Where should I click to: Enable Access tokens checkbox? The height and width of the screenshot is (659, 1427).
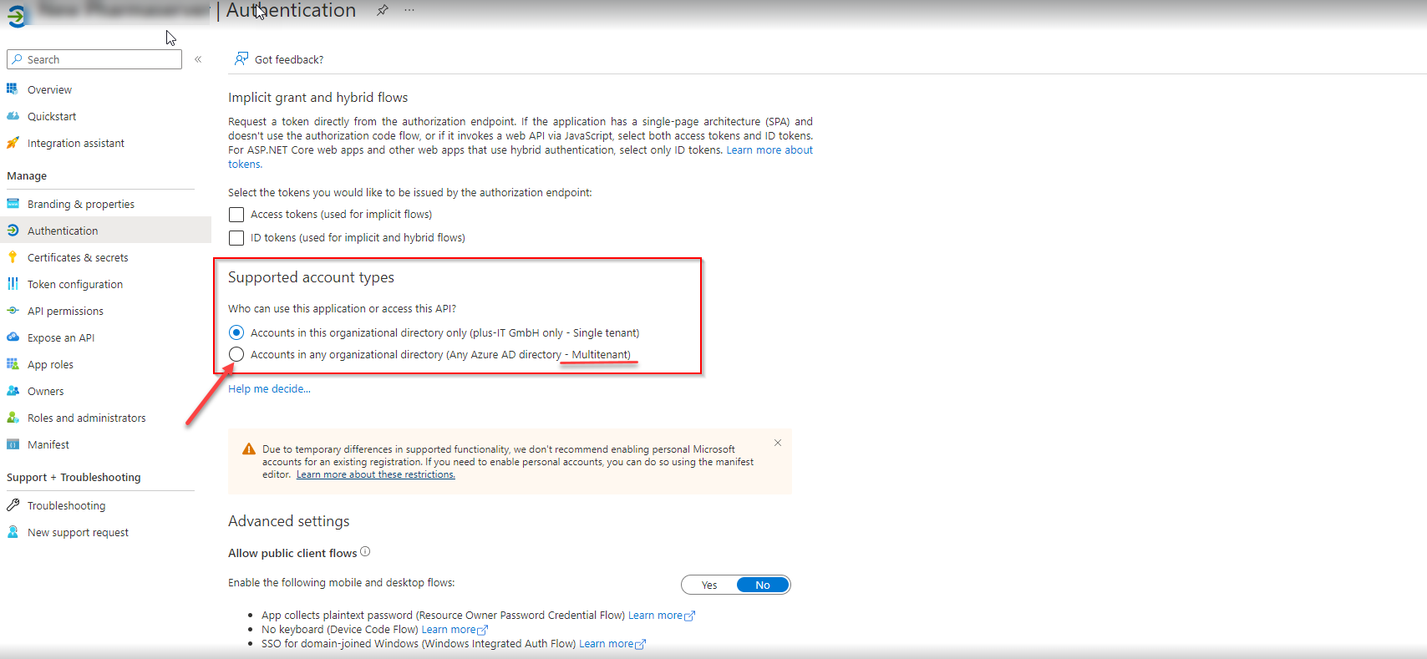(236, 215)
